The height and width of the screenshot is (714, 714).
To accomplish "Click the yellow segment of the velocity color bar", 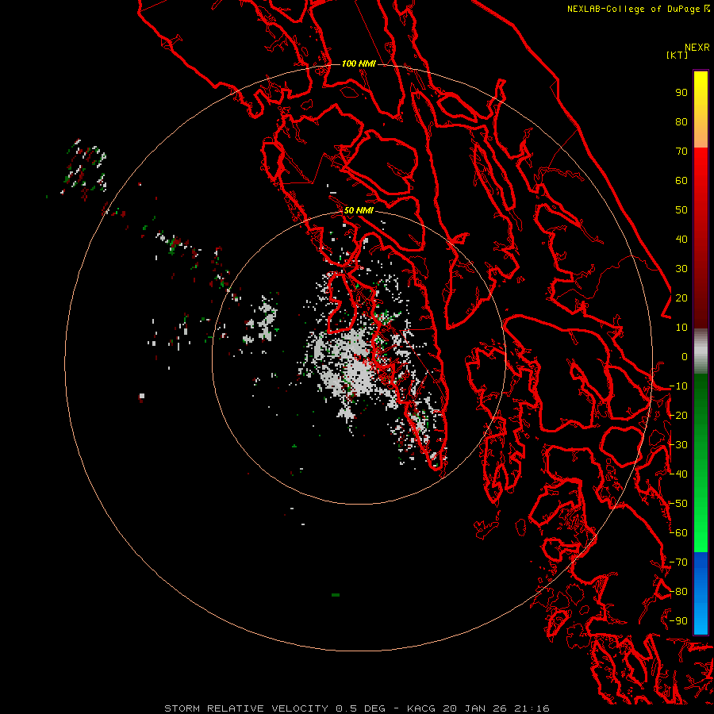I will click(x=701, y=109).
